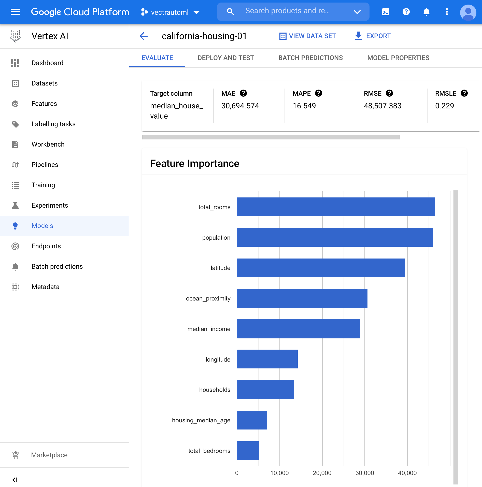Click View Data Set button
The image size is (482, 487).
coord(308,36)
